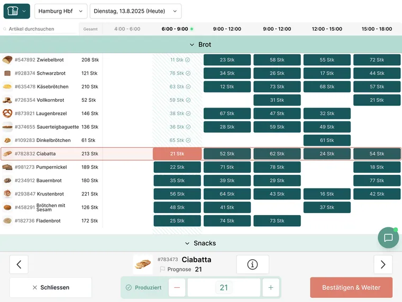This screenshot has width=402, height=302.
Task: Open the Dienstag, 13.8.2025 date dropdown
Action: click(135, 11)
